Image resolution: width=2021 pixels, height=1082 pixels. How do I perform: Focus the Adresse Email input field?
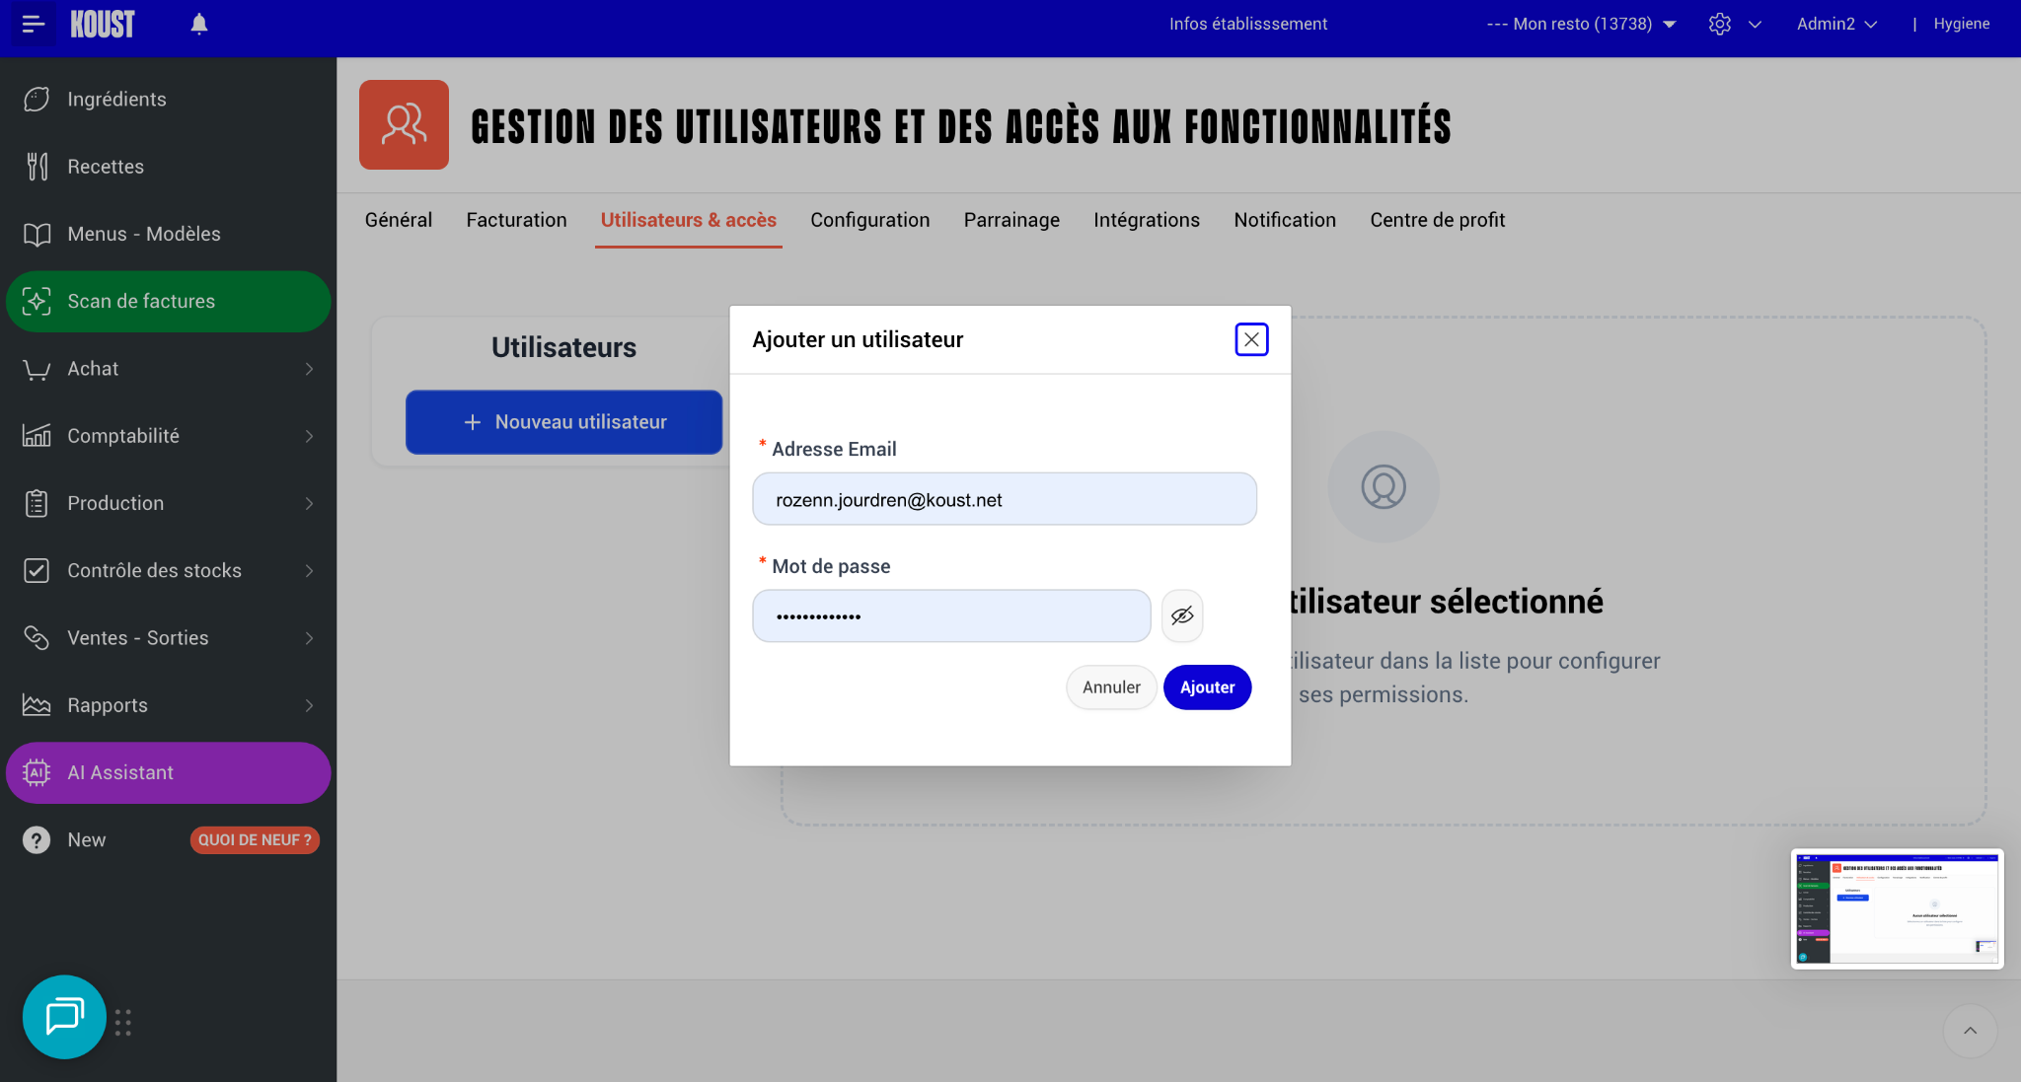1005,499
